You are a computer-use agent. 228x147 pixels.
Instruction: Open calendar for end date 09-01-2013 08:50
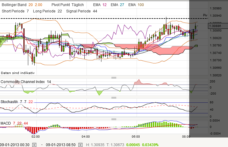(80, 145)
